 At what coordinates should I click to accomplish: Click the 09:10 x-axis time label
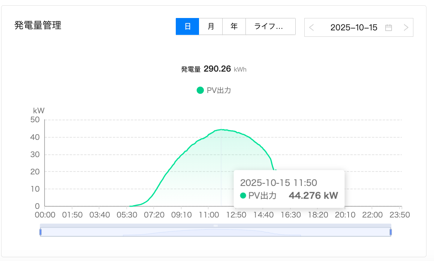pos(181,215)
